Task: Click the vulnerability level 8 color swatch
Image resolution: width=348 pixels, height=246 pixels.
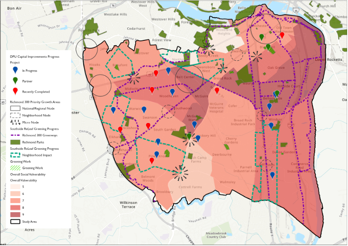Action: click(15, 208)
